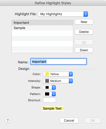Click the black Shape rectangle icon
Screen dimensions: 106x129
click(x=47, y=87)
